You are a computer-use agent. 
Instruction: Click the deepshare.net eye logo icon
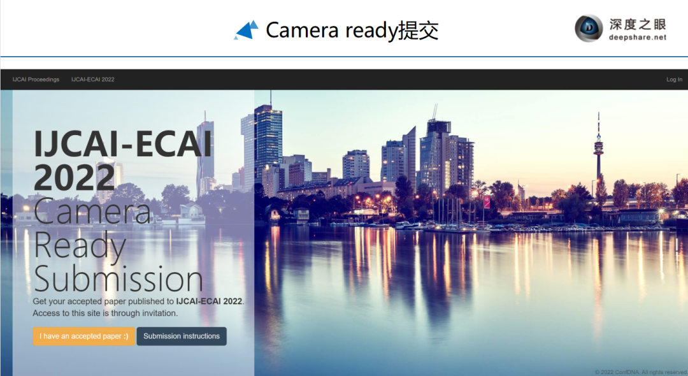(589, 29)
